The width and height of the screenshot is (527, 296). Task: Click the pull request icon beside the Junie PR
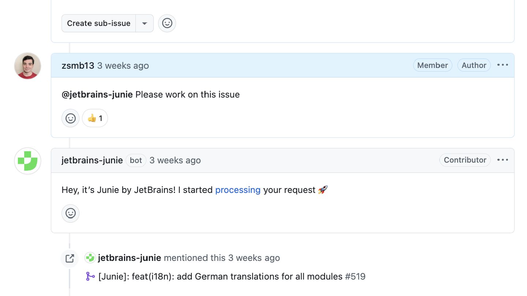point(90,277)
